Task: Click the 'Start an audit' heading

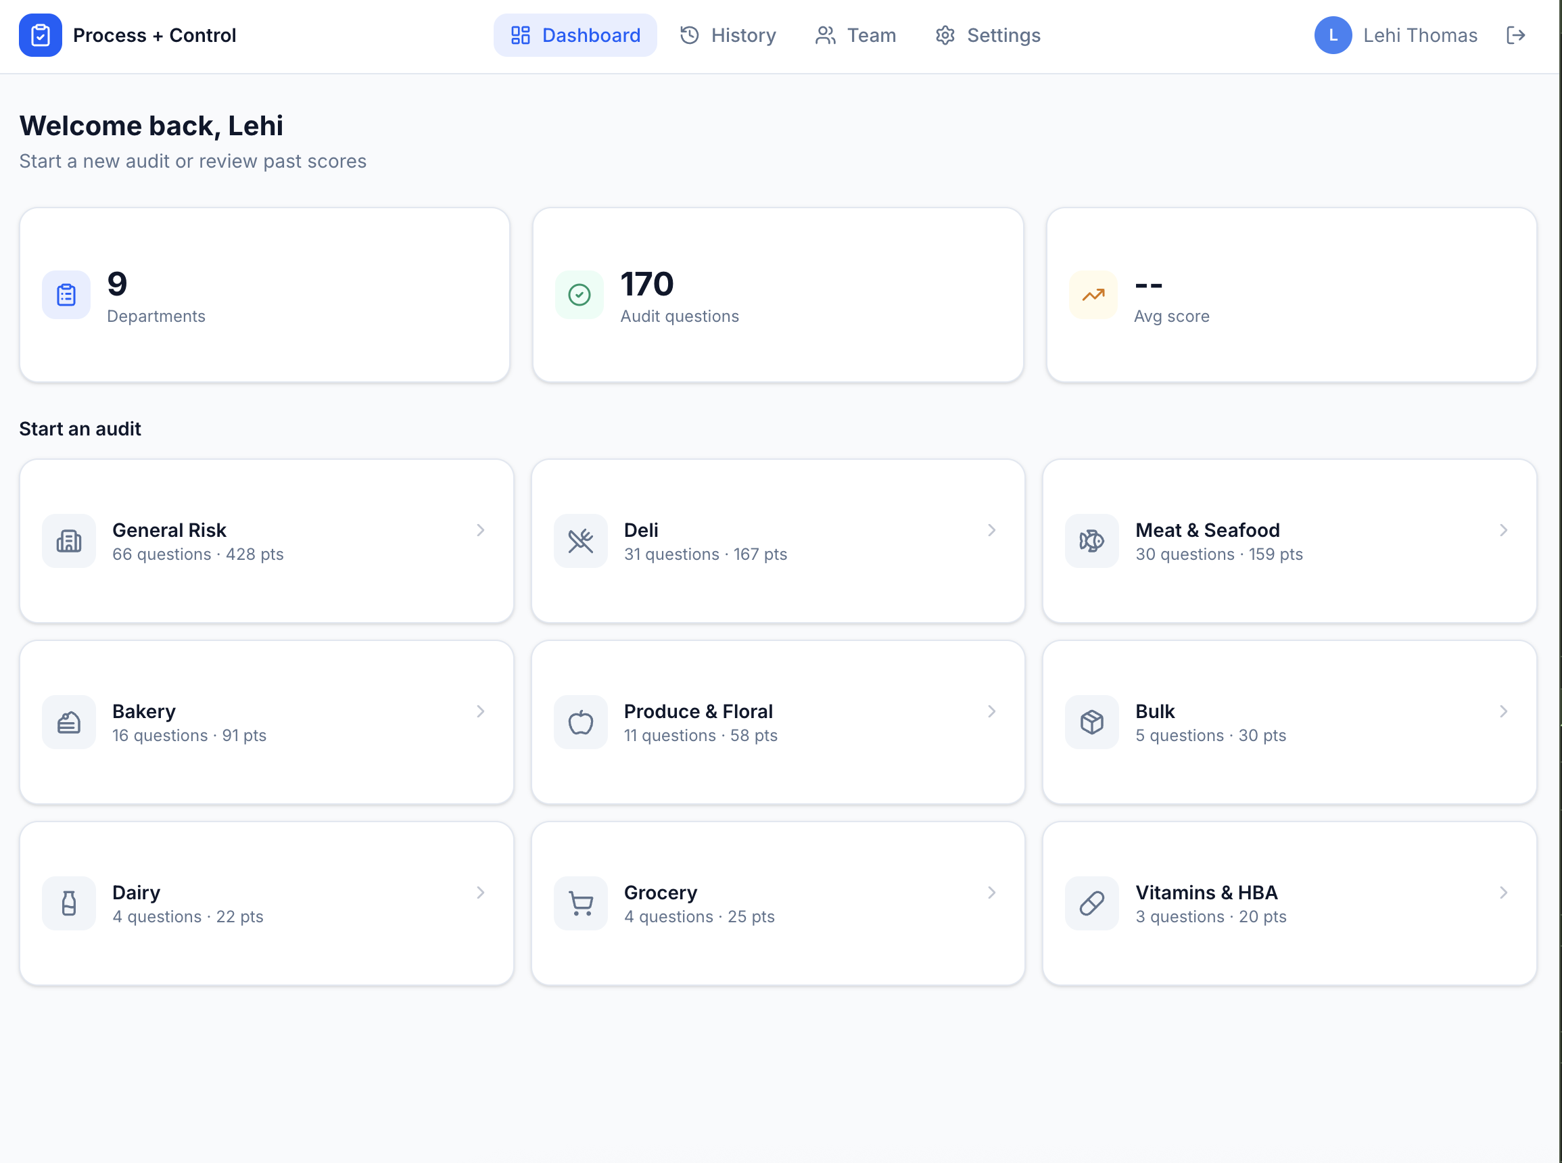Action: (x=80, y=429)
